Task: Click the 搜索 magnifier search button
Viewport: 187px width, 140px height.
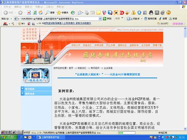Action: tap(50, 13)
